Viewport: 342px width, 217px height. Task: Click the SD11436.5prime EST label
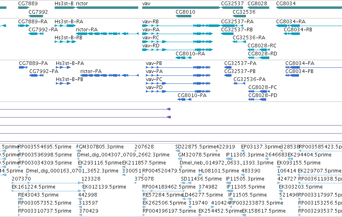[201, 179]
